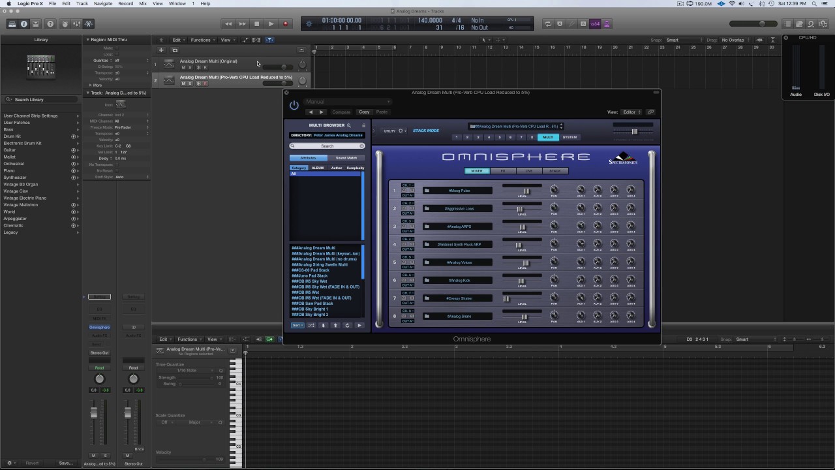
Task: Click Compare button in plug-in header
Action: tap(341, 112)
